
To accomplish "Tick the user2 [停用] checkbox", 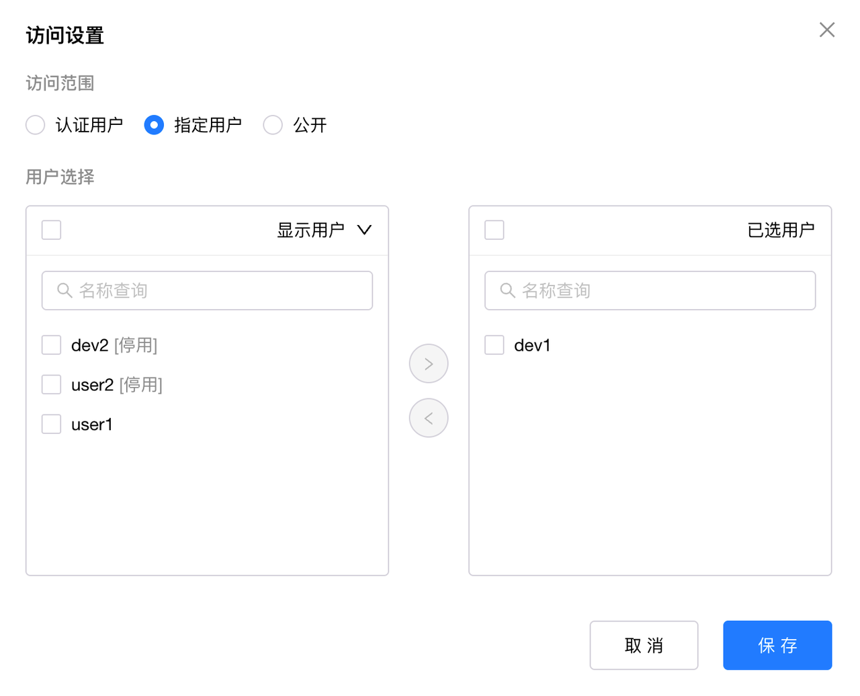I will (52, 385).
